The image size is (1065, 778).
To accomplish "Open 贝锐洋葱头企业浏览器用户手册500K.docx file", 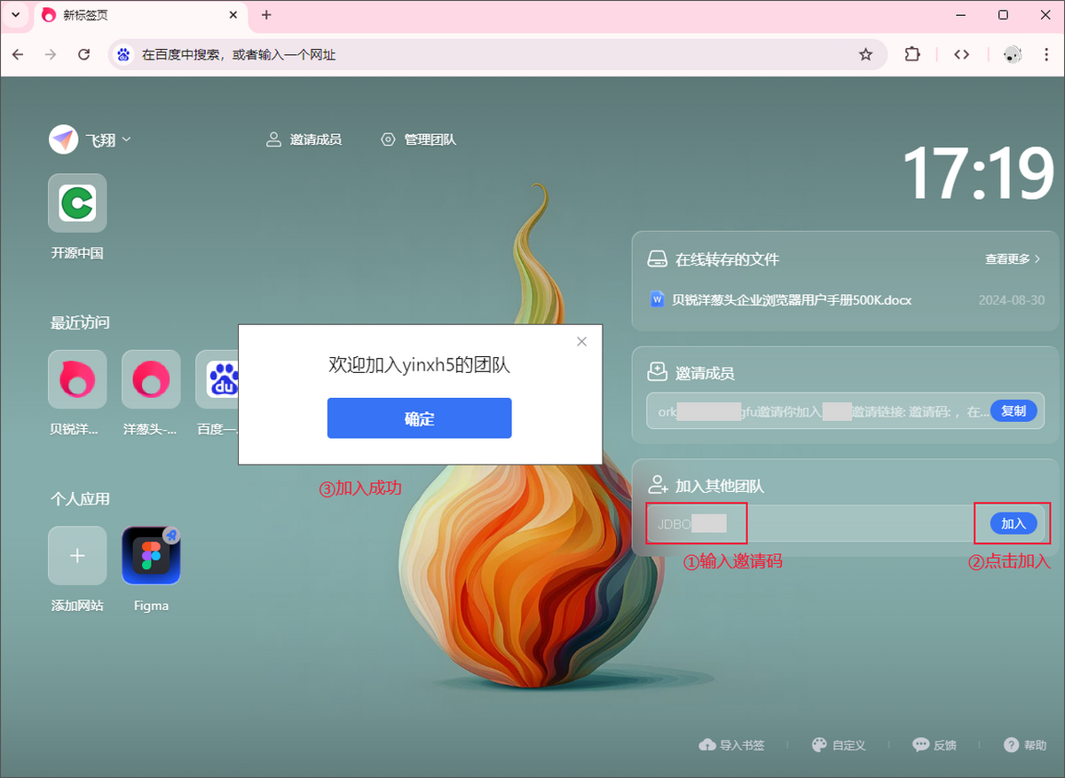I will pyautogui.click(x=791, y=300).
